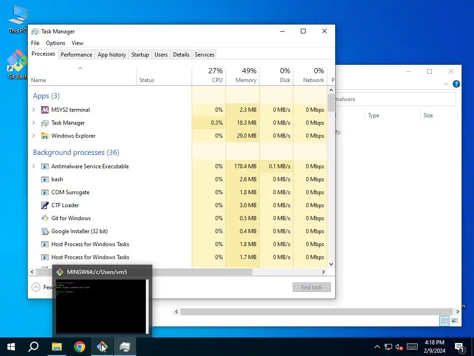Click the muted volume tray icon
474x356 pixels.
pyautogui.click(x=399, y=347)
